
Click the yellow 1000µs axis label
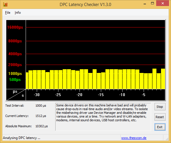pos(15,74)
